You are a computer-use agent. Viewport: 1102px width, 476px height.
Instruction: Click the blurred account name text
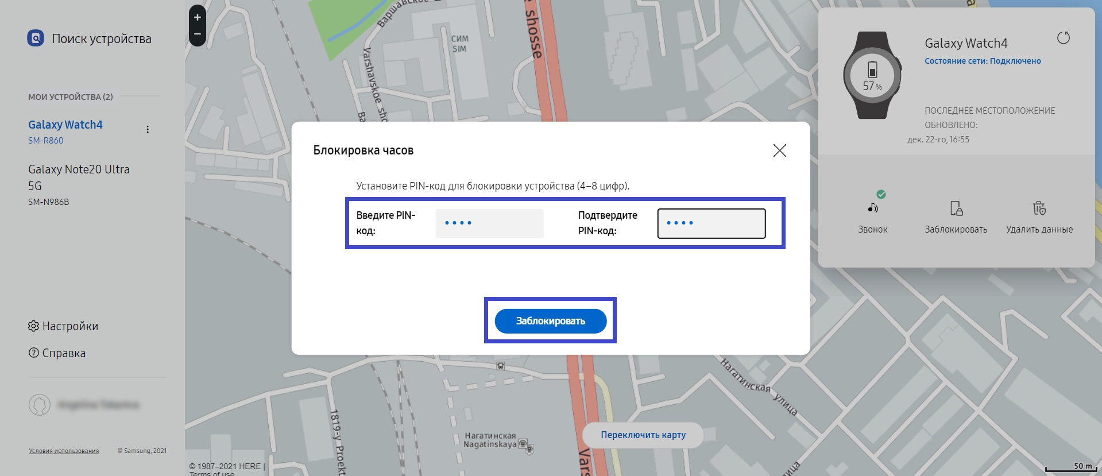tap(99, 405)
